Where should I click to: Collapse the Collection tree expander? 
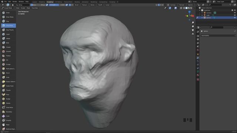200,10
